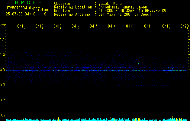Click the 5el Yagi Az 280 text
This screenshot has width=190, height=121.
point(125,15)
